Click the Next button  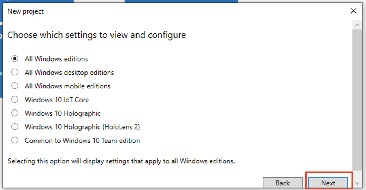coord(328,183)
